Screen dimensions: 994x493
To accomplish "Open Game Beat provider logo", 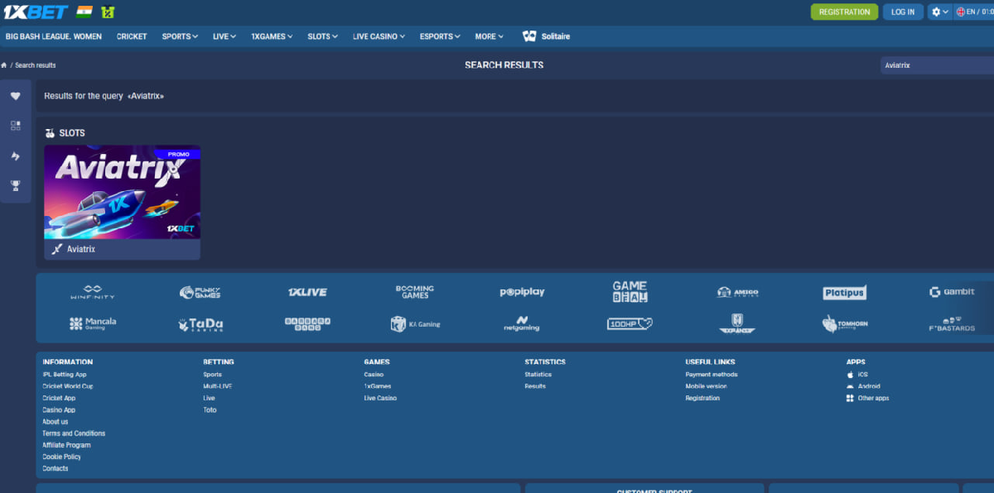I will (630, 291).
